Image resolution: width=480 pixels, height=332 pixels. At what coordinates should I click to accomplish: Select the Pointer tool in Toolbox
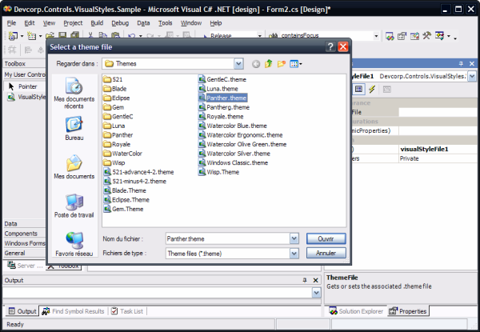(x=24, y=86)
